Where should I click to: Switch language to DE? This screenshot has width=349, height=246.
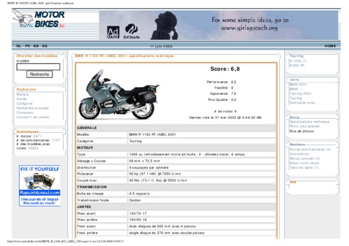(x=45, y=46)
